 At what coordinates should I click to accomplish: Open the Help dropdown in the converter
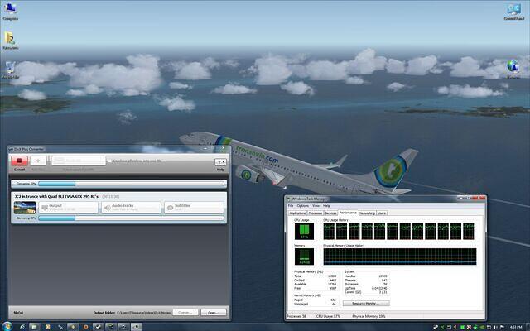(x=220, y=163)
